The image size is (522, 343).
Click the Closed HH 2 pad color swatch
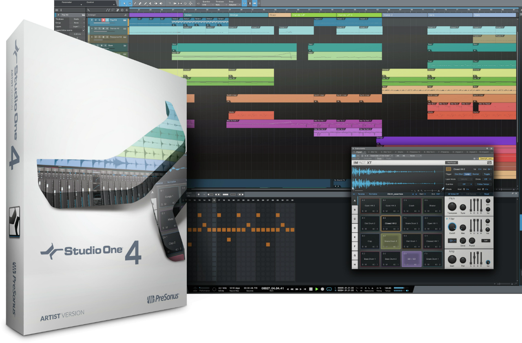pyautogui.click(x=449, y=169)
